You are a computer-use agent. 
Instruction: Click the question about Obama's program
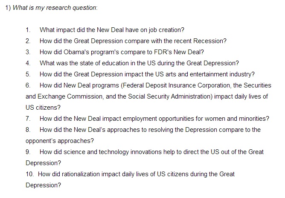122,52
